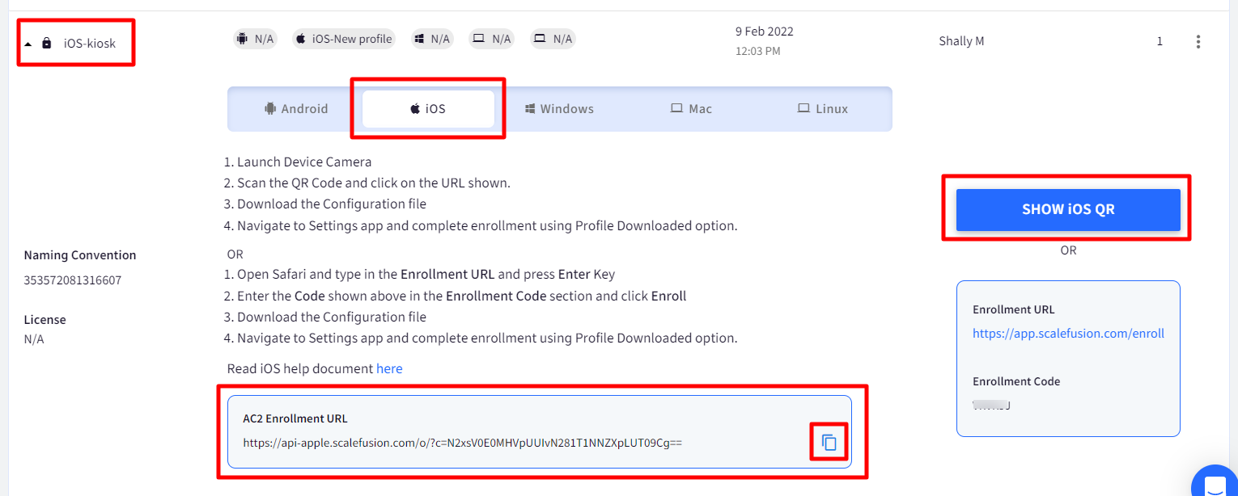Switch to the iOS tab
The image size is (1238, 496).
428,109
